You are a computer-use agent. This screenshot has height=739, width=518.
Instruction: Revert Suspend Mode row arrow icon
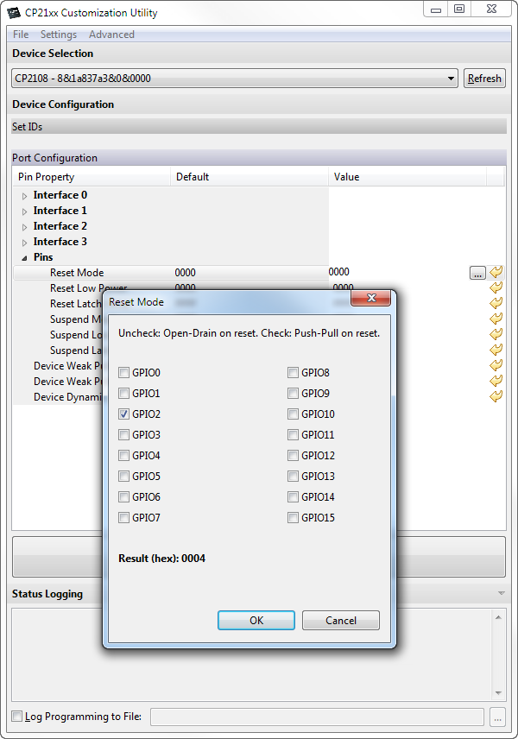(x=496, y=319)
